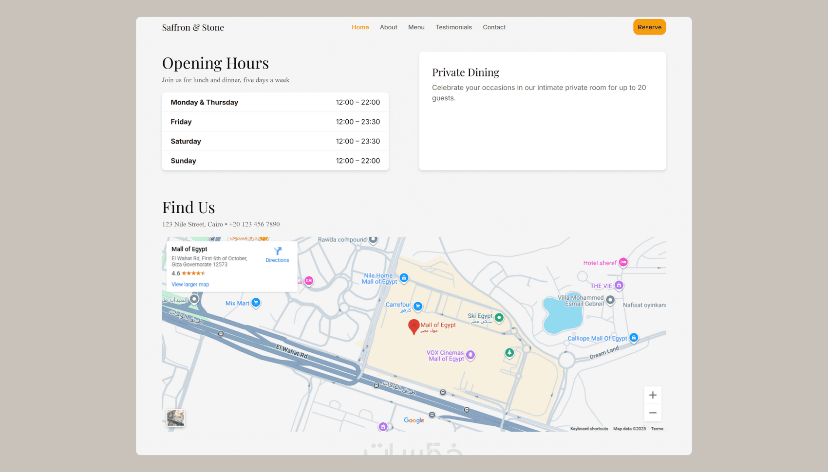Click the Friday row label
The height and width of the screenshot is (472, 828).
pos(181,122)
